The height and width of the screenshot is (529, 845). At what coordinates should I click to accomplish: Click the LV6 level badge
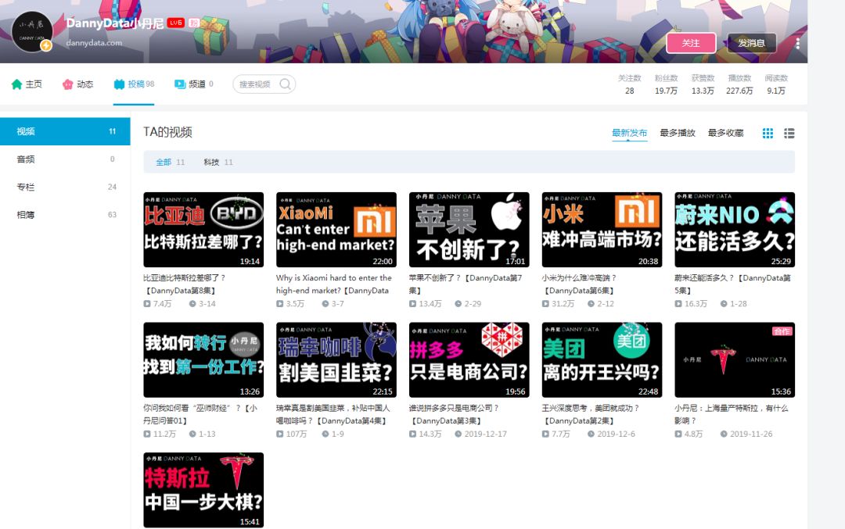176,23
